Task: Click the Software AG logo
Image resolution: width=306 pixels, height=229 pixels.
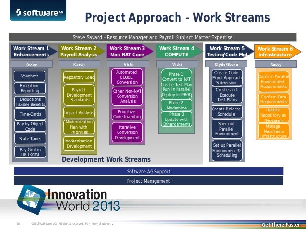Action: point(38,11)
